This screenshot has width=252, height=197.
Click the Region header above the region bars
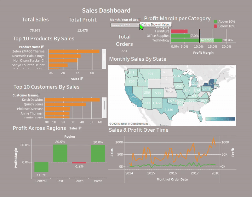(70, 136)
